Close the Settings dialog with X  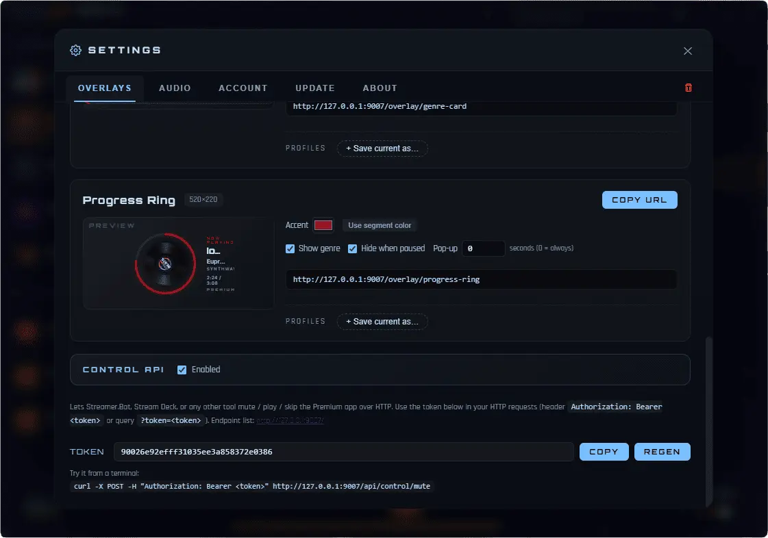pos(688,51)
